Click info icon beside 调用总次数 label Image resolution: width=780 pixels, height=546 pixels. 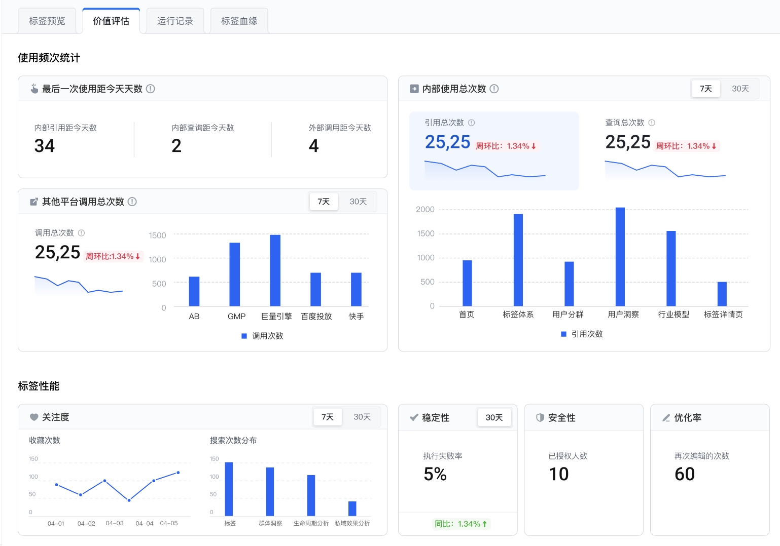tap(81, 233)
